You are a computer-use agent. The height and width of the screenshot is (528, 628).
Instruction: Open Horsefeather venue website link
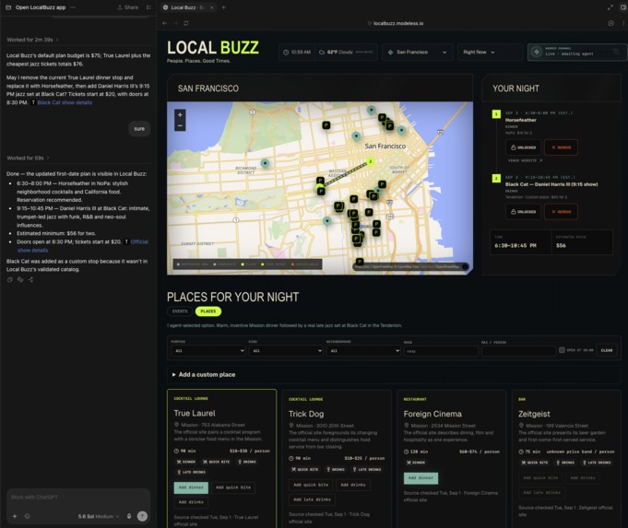(525, 160)
